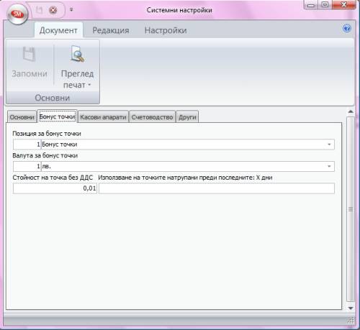Open the quick access toolbar customize arrow
The image size is (360, 330).
(x=71, y=10)
